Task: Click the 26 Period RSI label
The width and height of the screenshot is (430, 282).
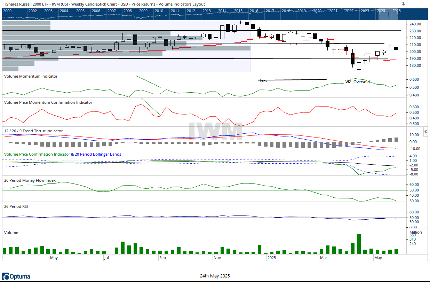Action: pos(16,206)
